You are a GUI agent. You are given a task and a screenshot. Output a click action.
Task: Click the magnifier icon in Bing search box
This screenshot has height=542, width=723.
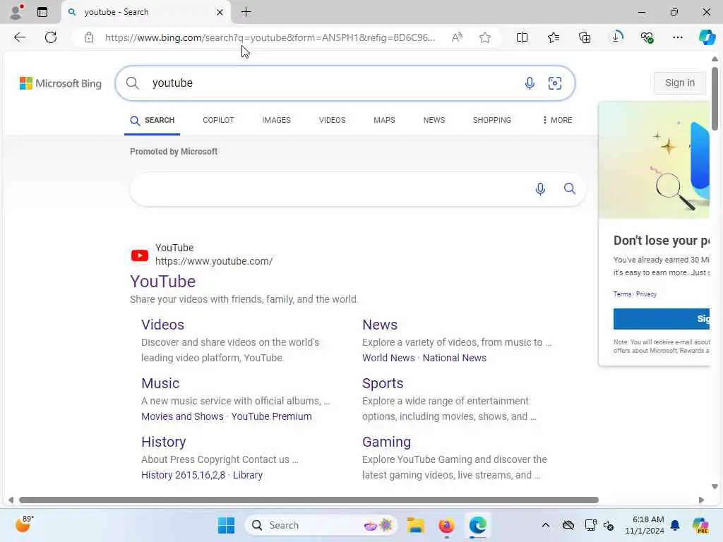coord(132,83)
